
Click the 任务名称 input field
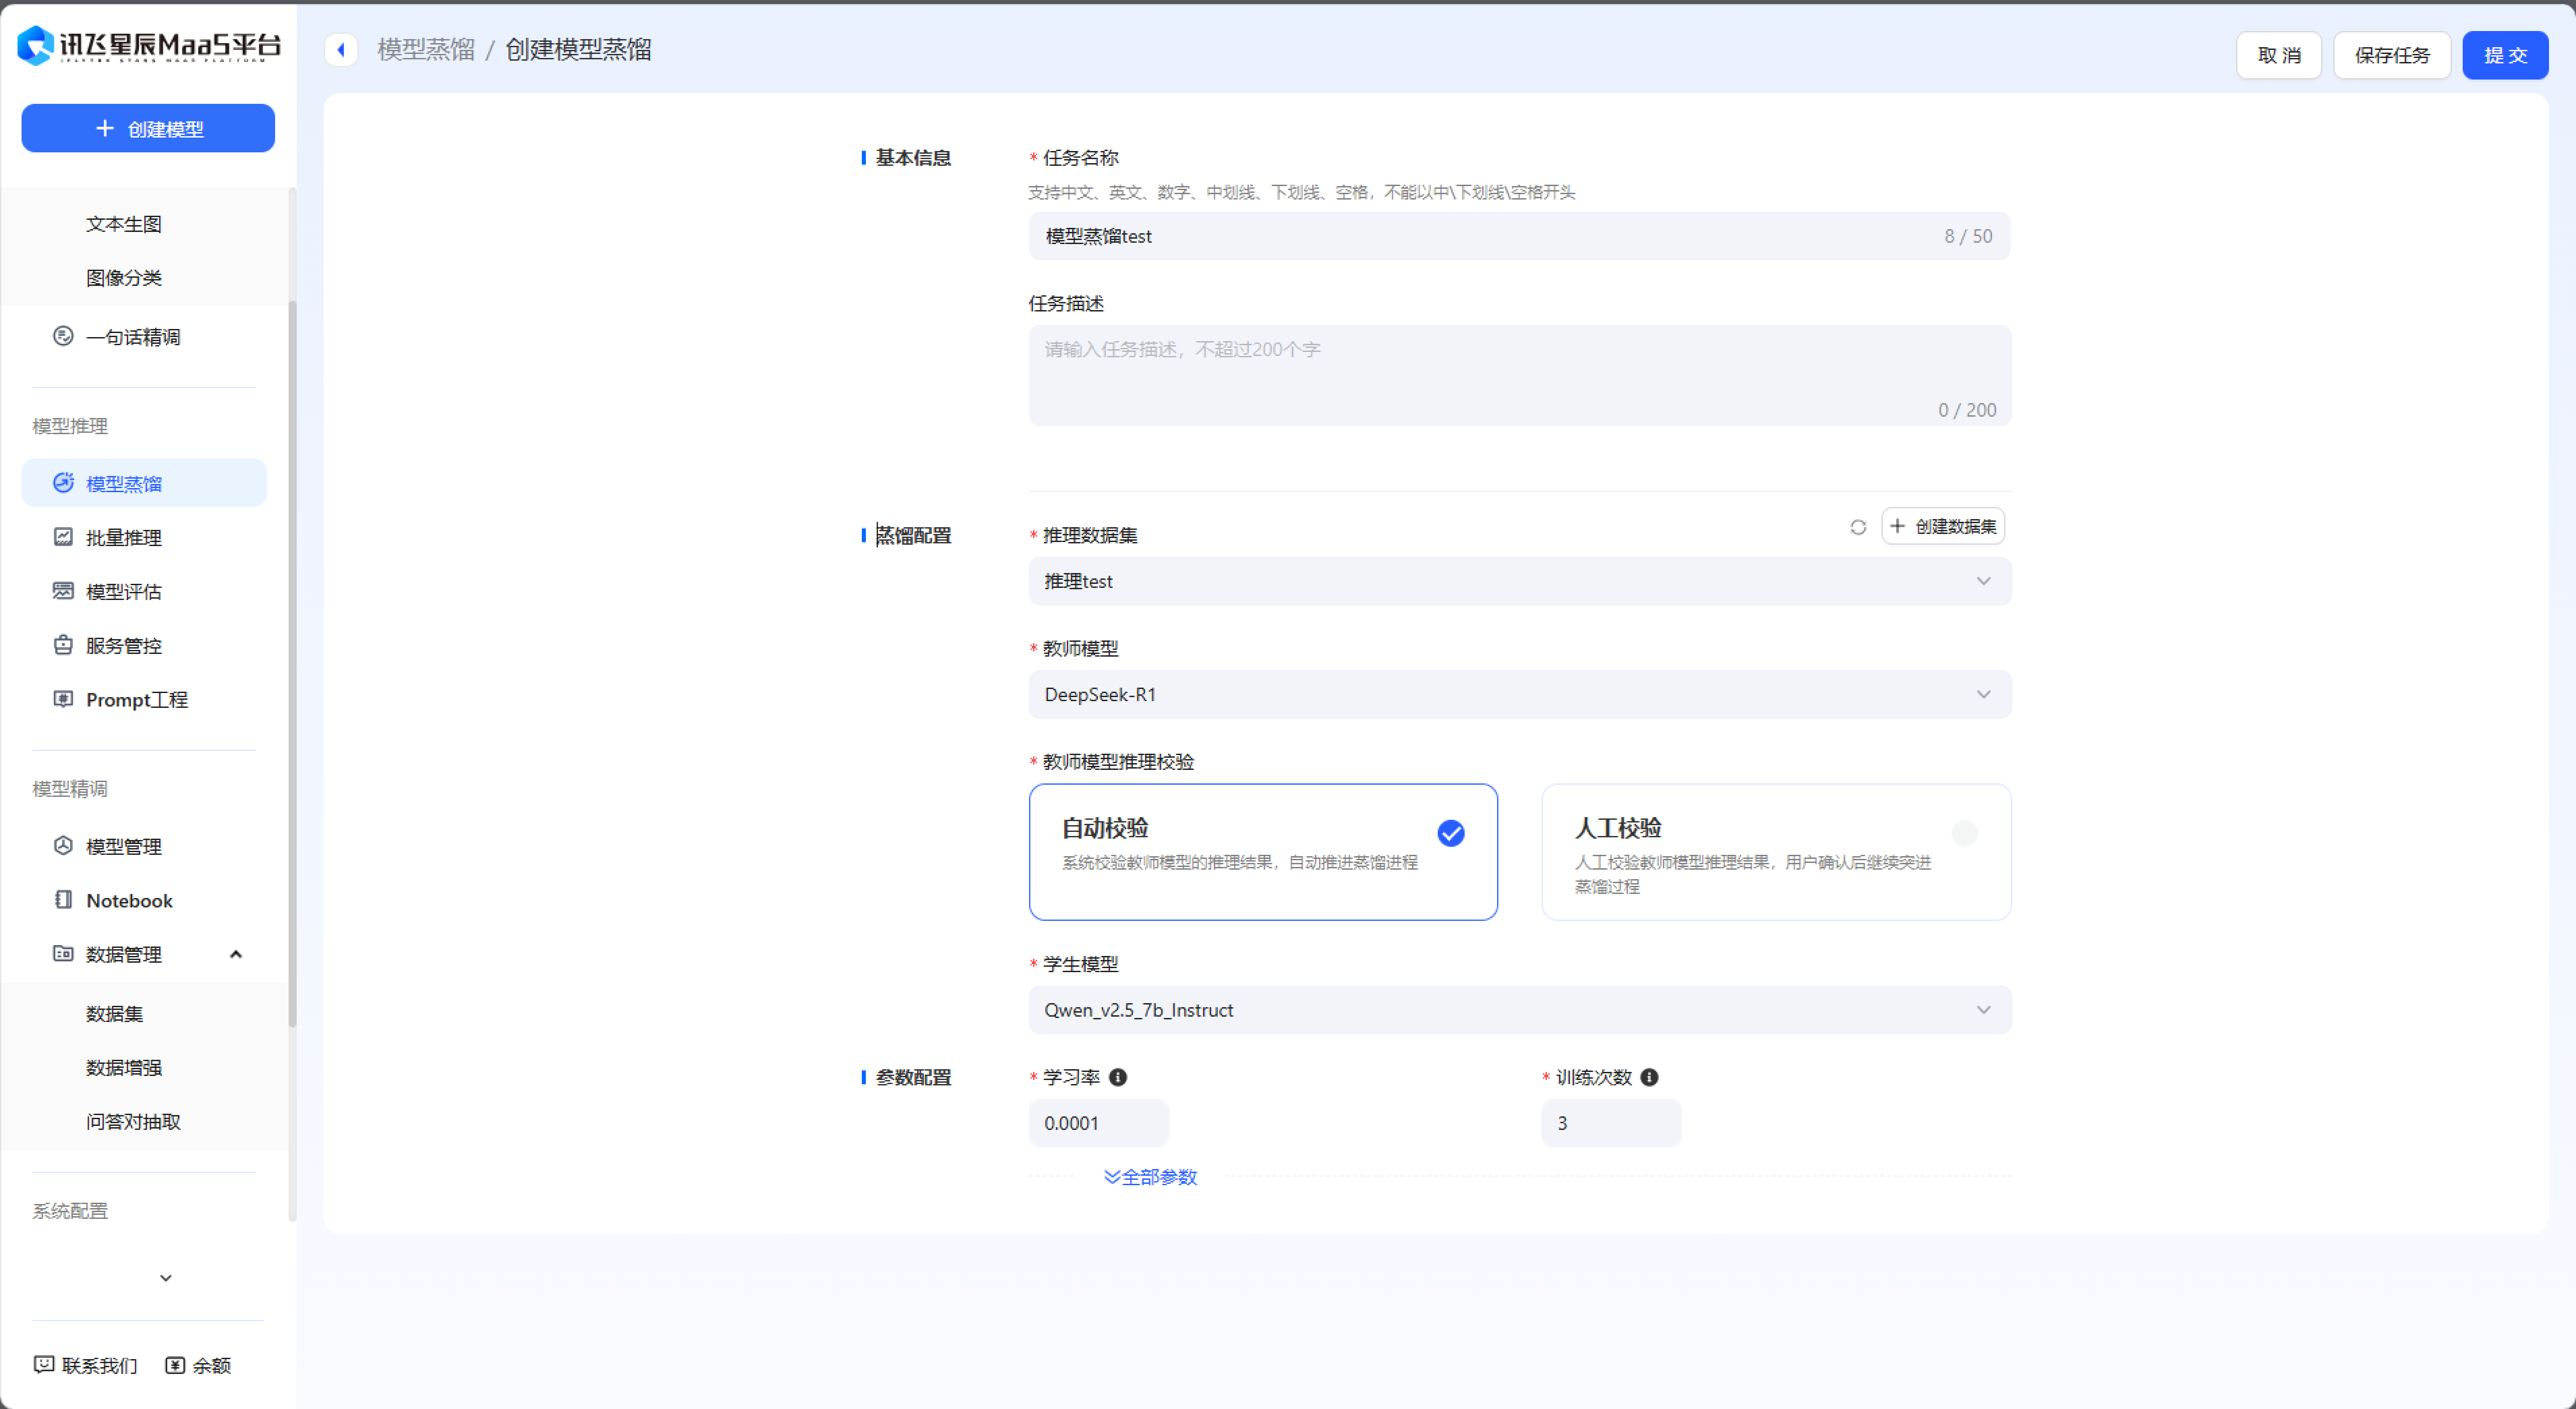tap(1520, 236)
